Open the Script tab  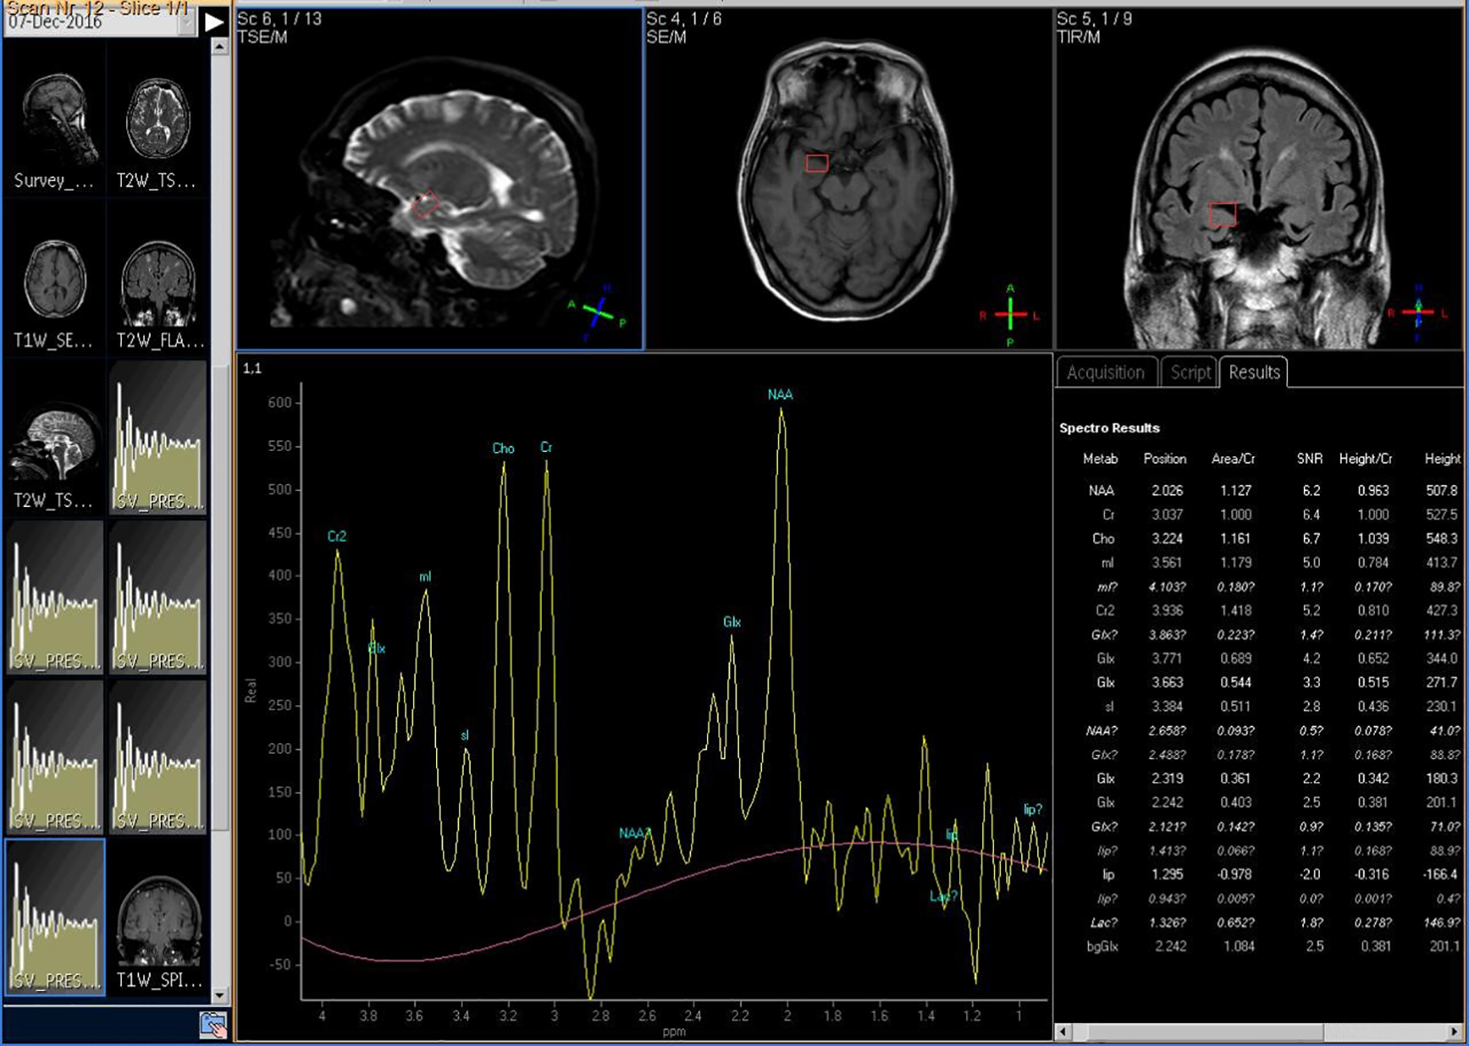[1189, 372]
